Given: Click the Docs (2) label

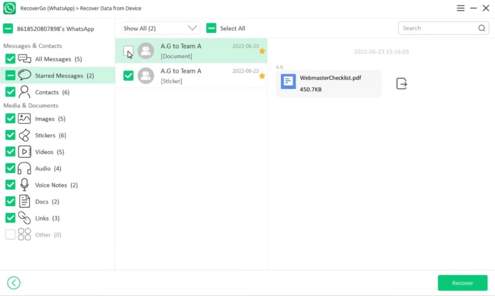Looking at the screenshot, I should click(47, 202).
